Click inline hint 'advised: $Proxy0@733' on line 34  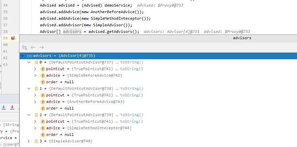tap(160, 5)
